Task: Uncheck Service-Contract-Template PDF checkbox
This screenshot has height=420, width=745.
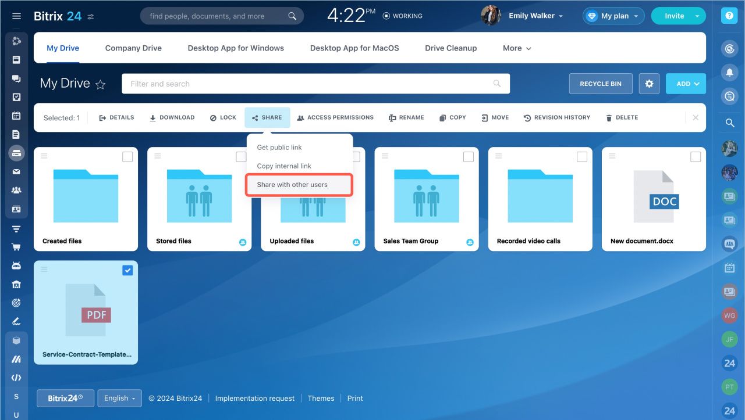Action: pos(127,270)
